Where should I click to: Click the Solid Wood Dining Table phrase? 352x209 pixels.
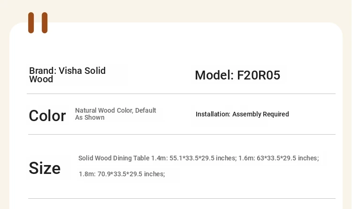coord(114,158)
